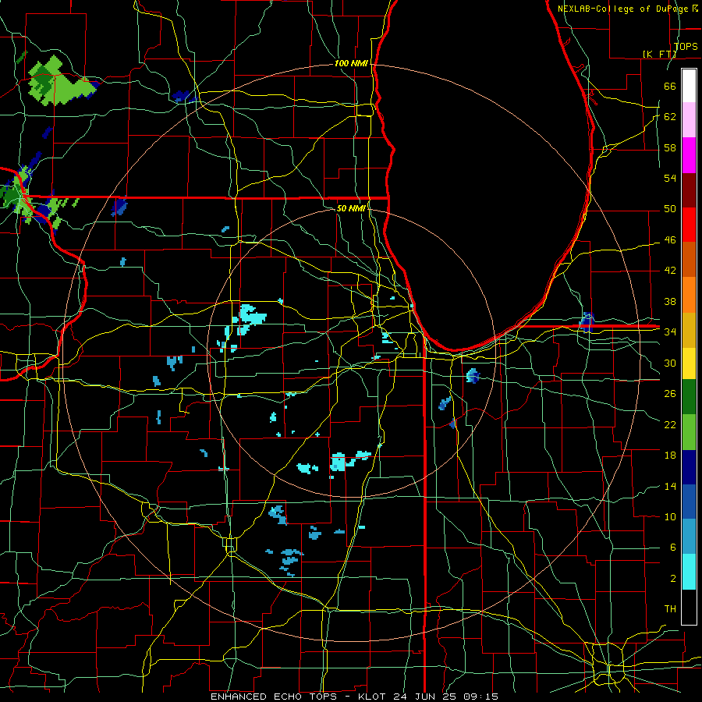Click the "22" legend value
Viewport: 702px width, 702px height.
tap(670, 424)
